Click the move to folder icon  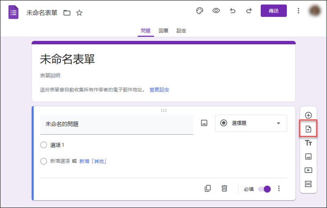(x=67, y=13)
